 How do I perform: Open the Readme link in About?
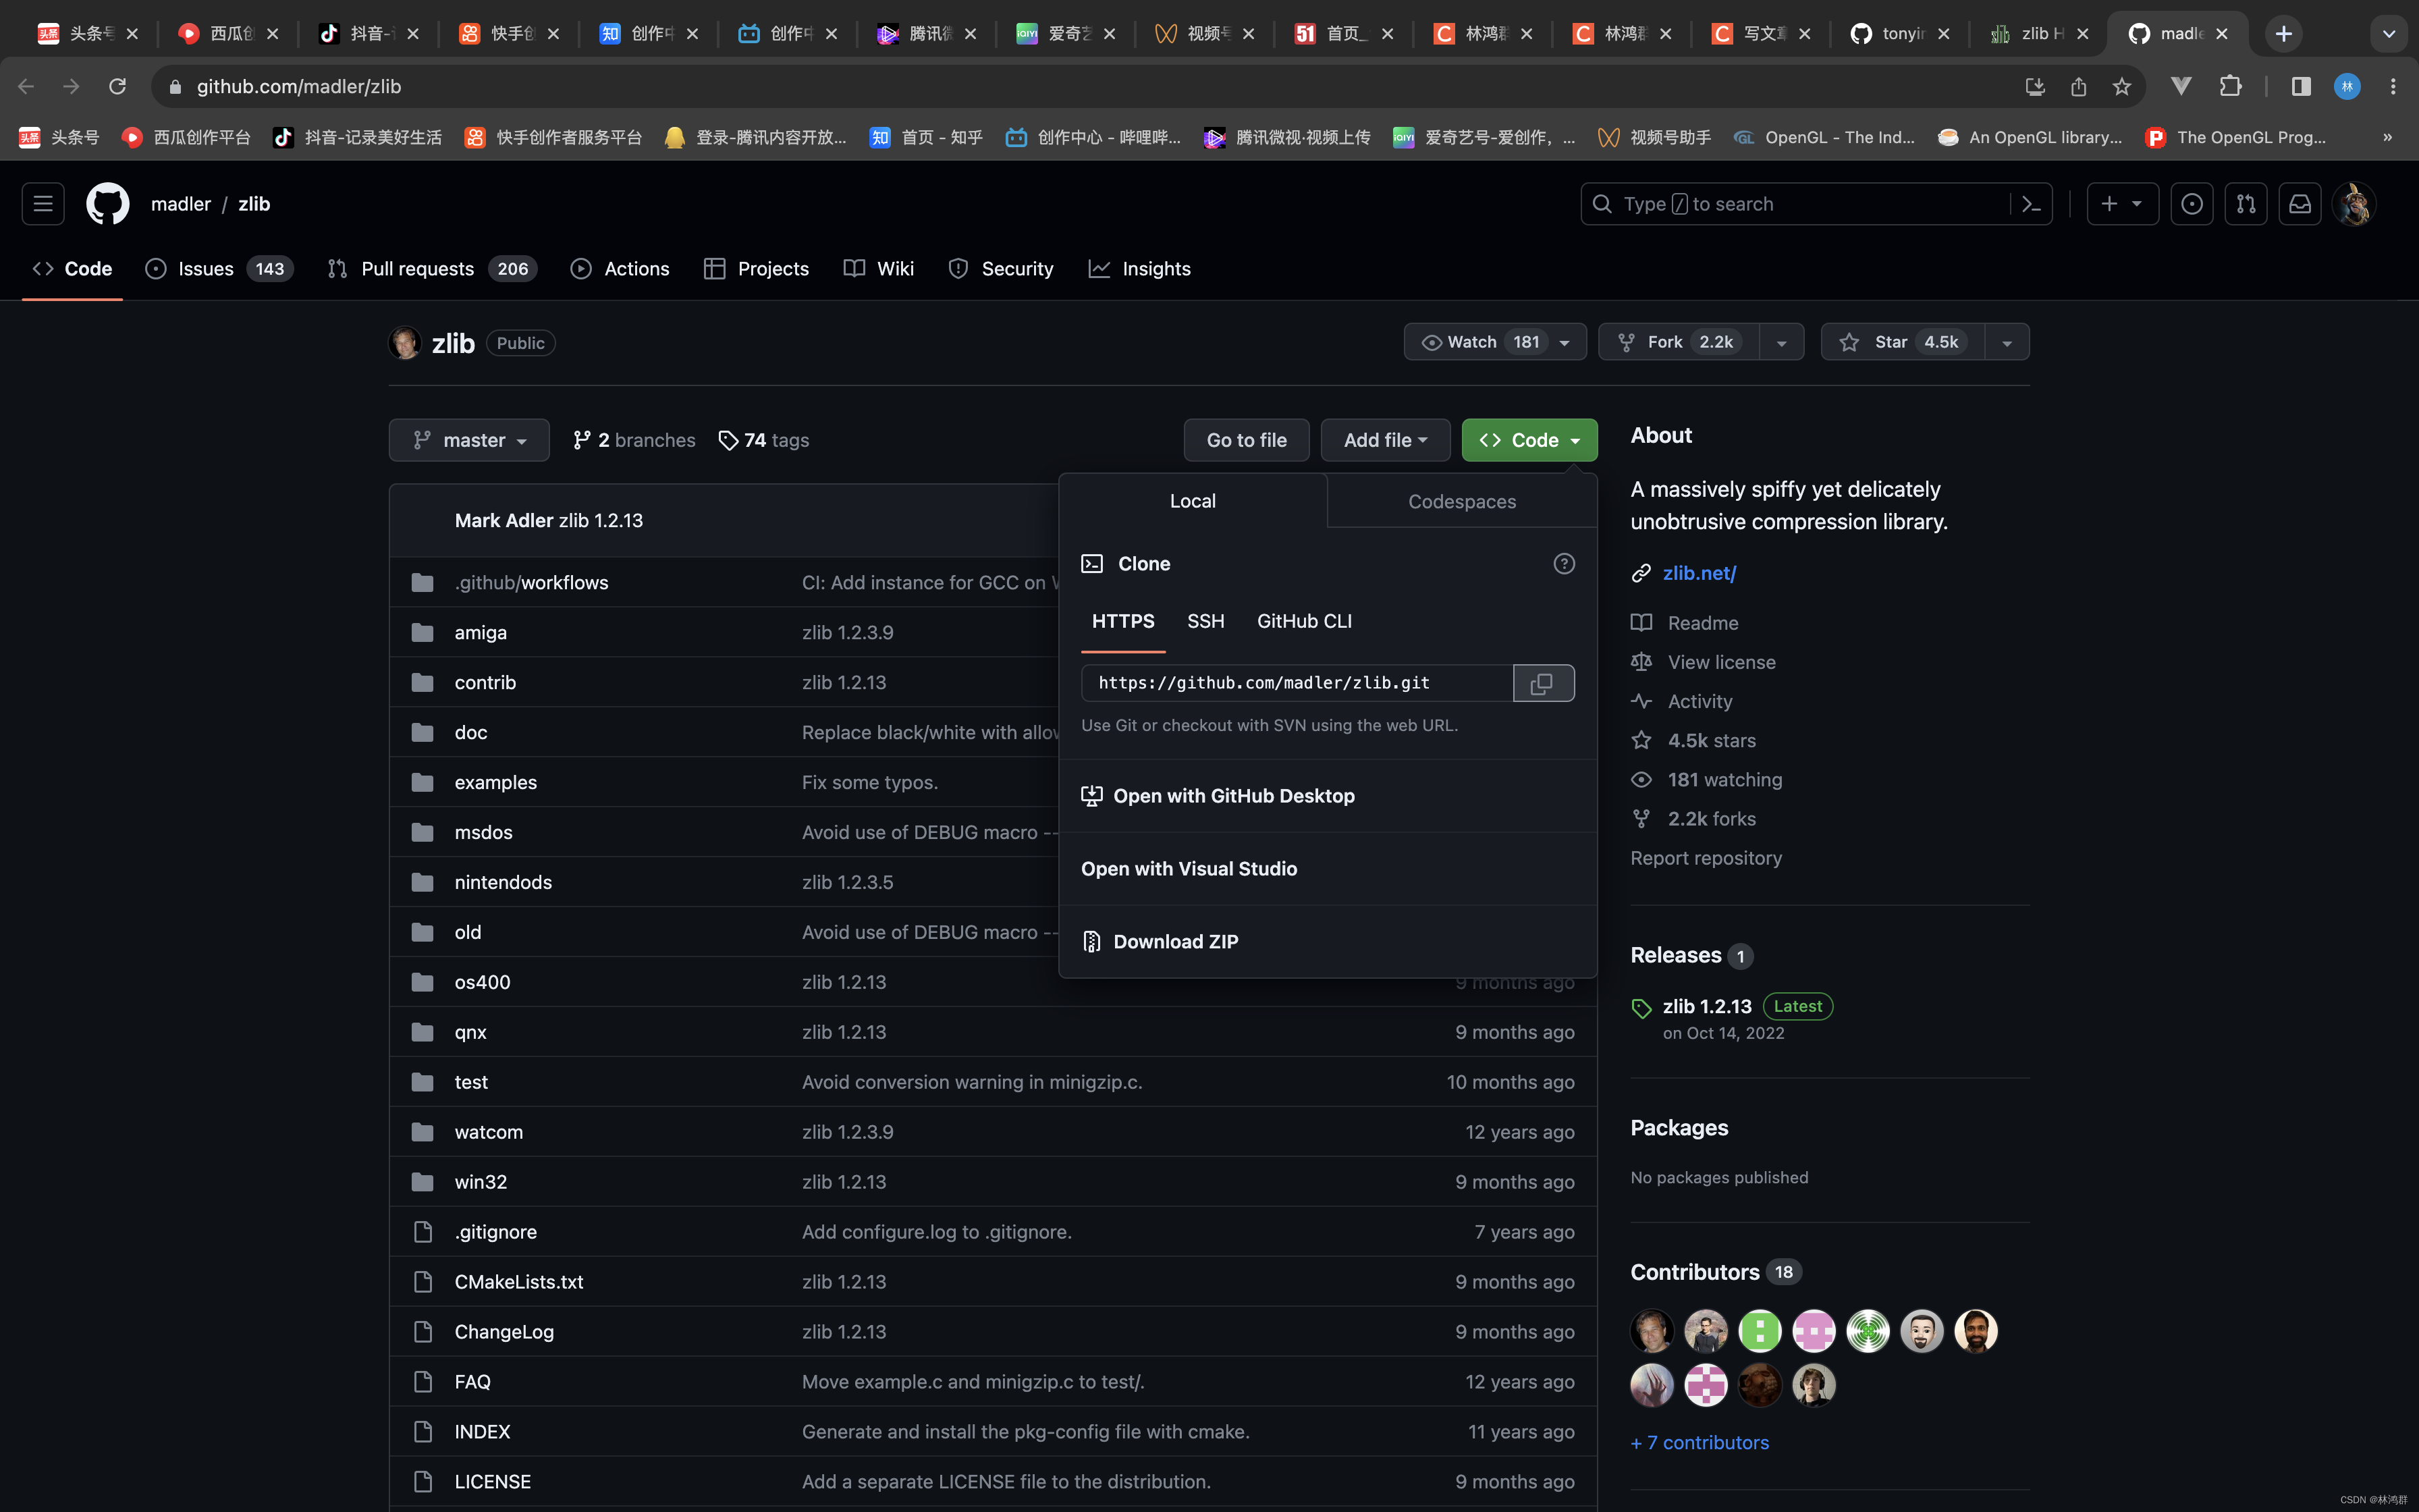point(1702,623)
